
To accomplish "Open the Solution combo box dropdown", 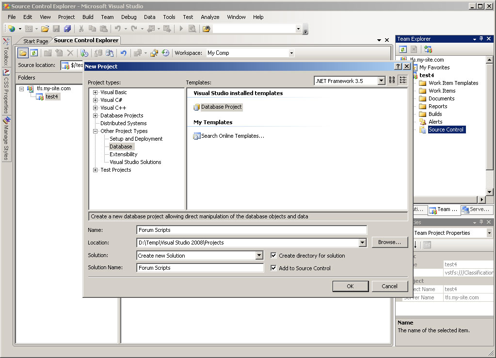I will click(259, 255).
